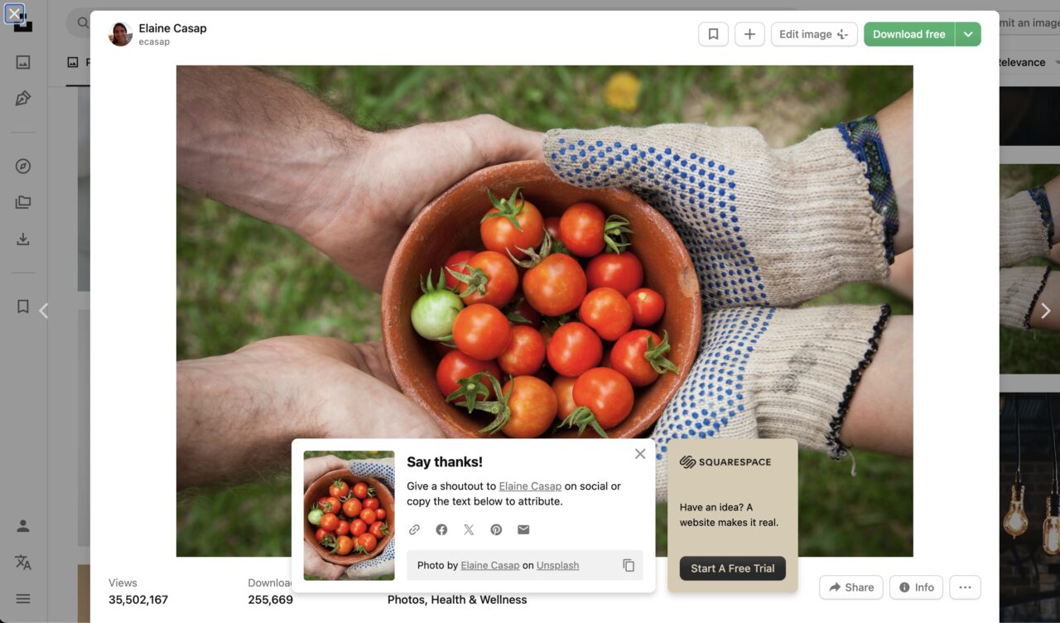Go to the next photo arrow
The height and width of the screenshot is (623, 1060).
tap(1045, 311)
